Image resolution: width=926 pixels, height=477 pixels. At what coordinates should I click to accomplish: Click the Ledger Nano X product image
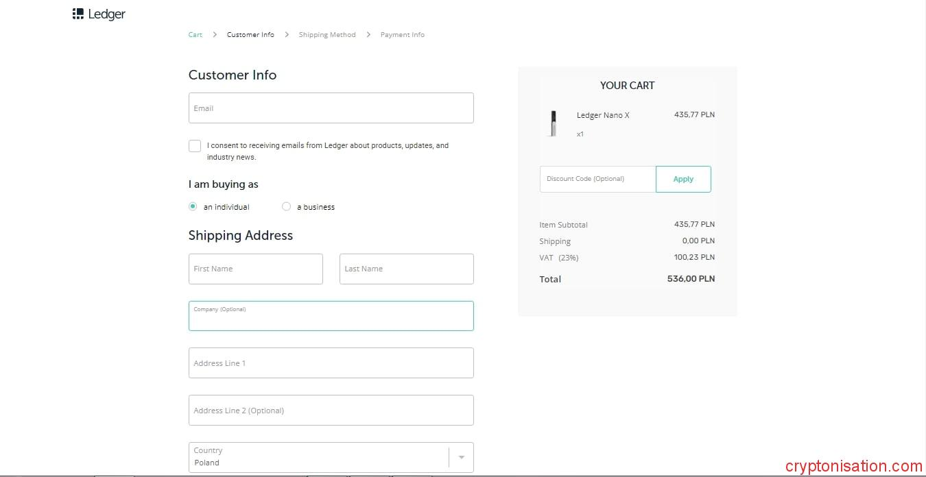(553, 124)
